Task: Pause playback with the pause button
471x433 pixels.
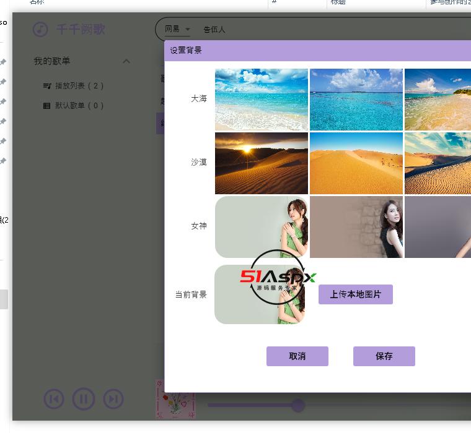Action: pyautogui.click(x=84, y=399)
